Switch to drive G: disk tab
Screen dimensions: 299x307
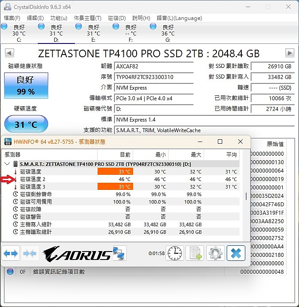tap(168, 33)
